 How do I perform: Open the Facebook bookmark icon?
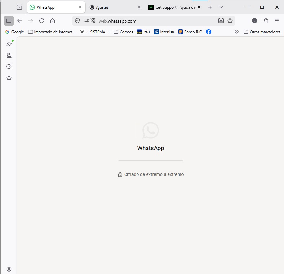point(209,32)
